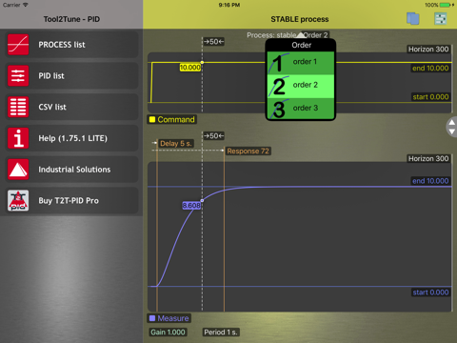Viewport: 457px width, 343px height.
Task: Tap the purple Measure color swatch
Action: click(152, 318)
